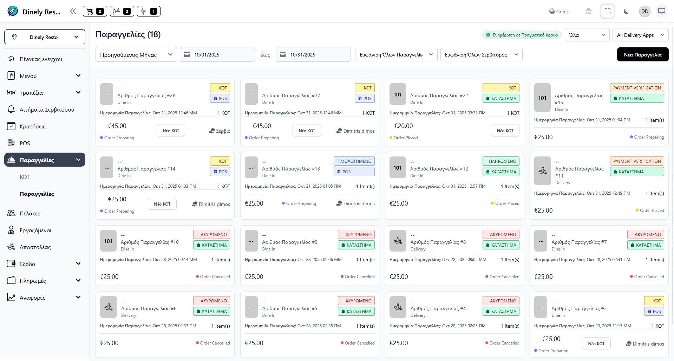Click the shopping cart orders counter icon
The image size is (674, 361).
tap(95, 12)
